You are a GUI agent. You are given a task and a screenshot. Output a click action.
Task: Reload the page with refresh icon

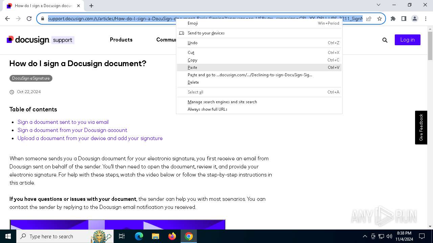(29, 19)
